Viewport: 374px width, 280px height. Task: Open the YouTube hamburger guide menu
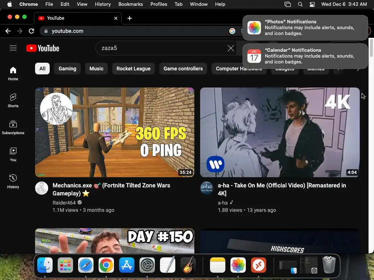13,48
